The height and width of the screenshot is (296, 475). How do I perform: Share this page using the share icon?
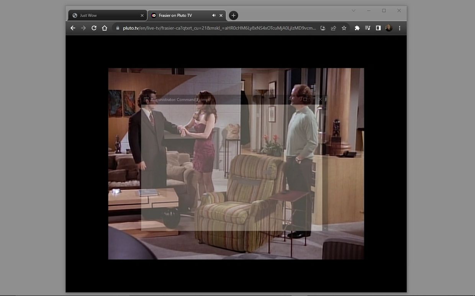(x=333, y=28)
